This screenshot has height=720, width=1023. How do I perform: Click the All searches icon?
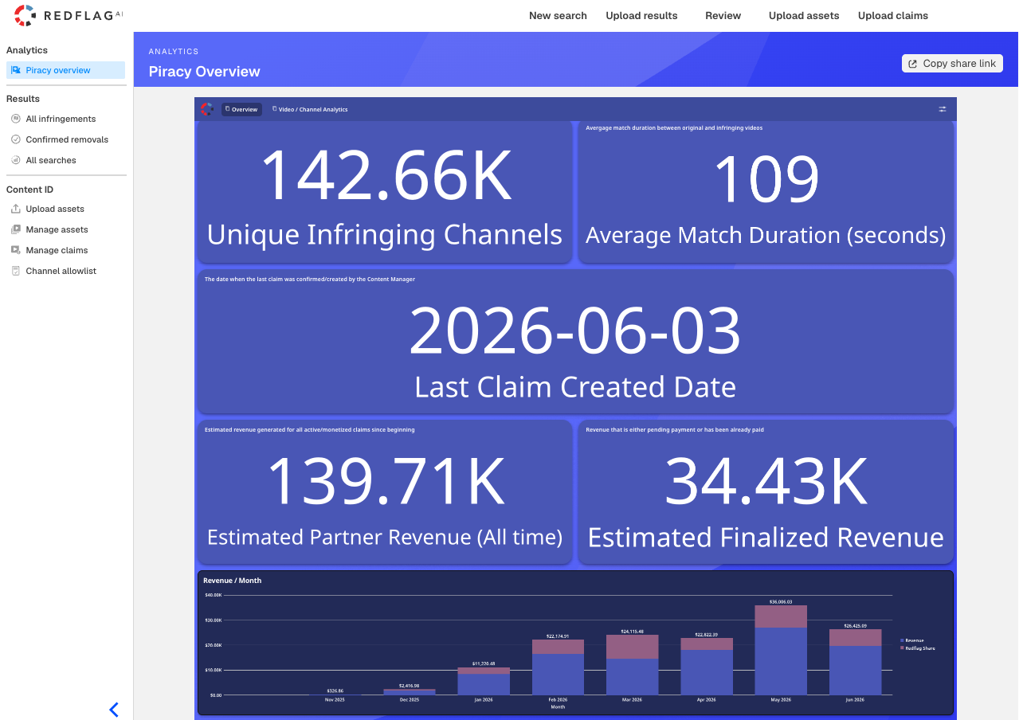coord(16,160)
